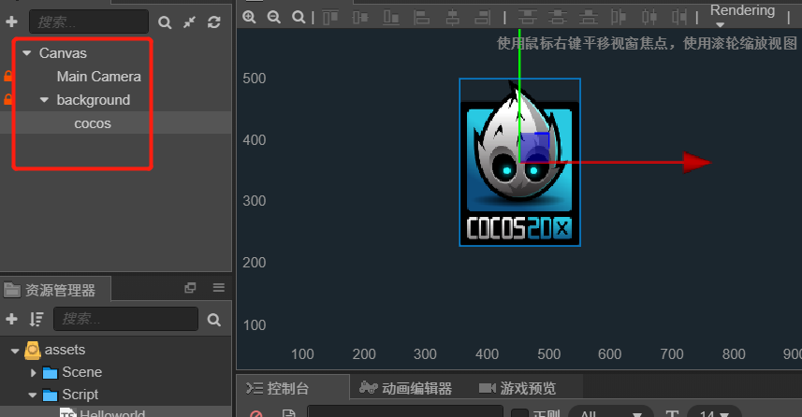Toggle the lock on background node
Viewport: 802px width, 417px height.
[x=7, y=100]
